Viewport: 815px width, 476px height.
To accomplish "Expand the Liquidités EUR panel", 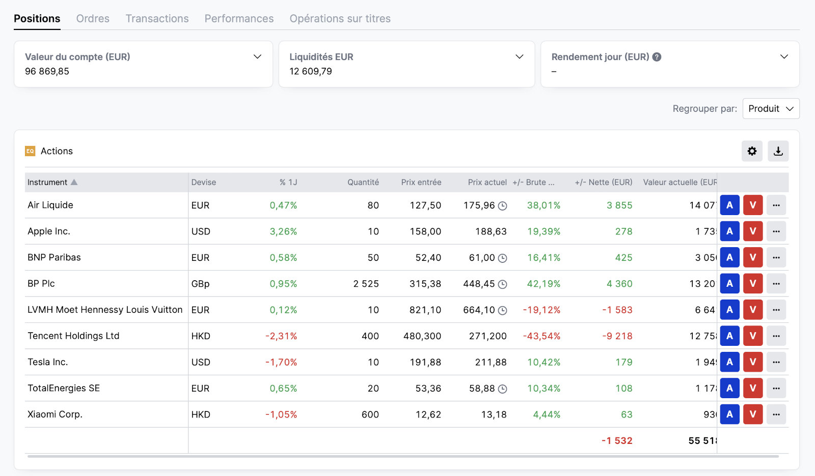I will click(519, 57).
